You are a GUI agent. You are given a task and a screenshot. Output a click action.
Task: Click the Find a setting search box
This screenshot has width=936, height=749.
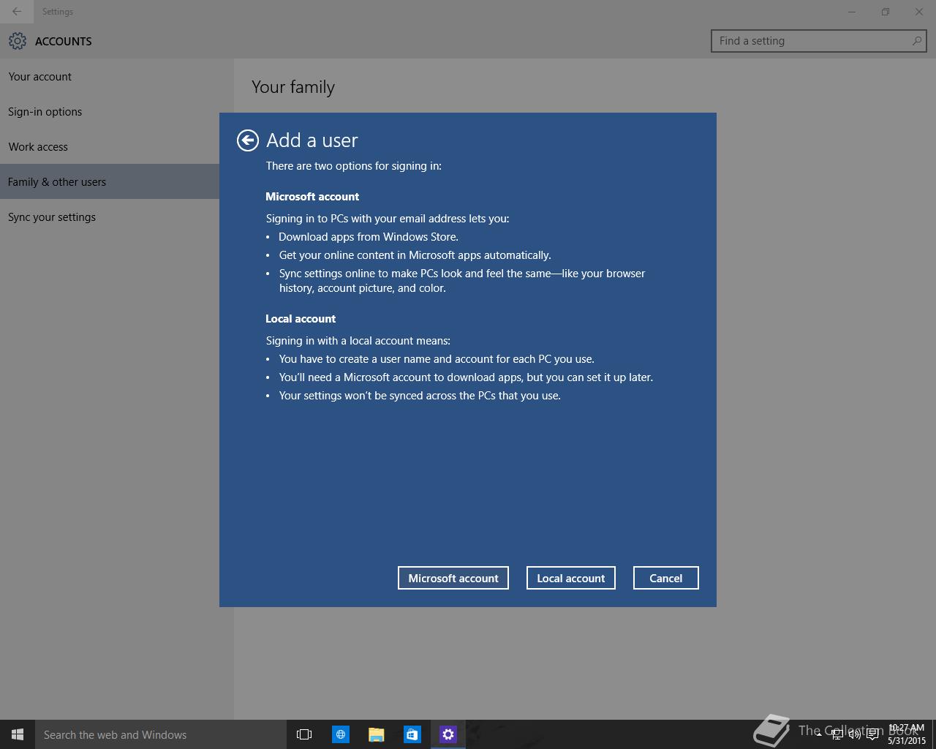(819, 41)
